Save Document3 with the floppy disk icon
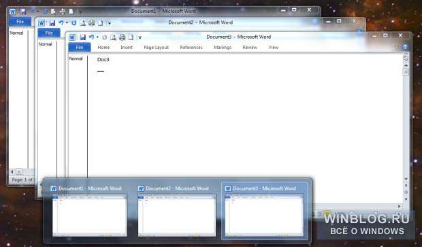The width and height of the screenshot is (422, 247). tap(82, 37)
